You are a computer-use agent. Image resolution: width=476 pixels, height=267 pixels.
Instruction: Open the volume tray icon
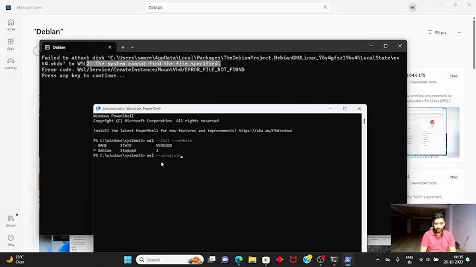coord(428,260)
